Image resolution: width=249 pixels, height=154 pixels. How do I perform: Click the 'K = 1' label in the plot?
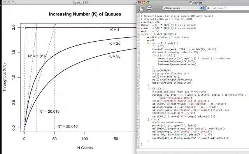pos(115,30)
